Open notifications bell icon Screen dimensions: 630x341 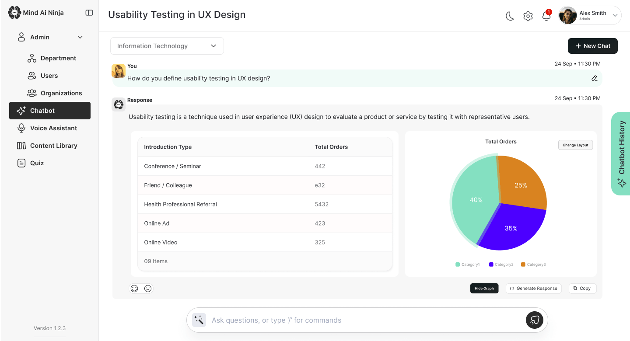point(546,16)
